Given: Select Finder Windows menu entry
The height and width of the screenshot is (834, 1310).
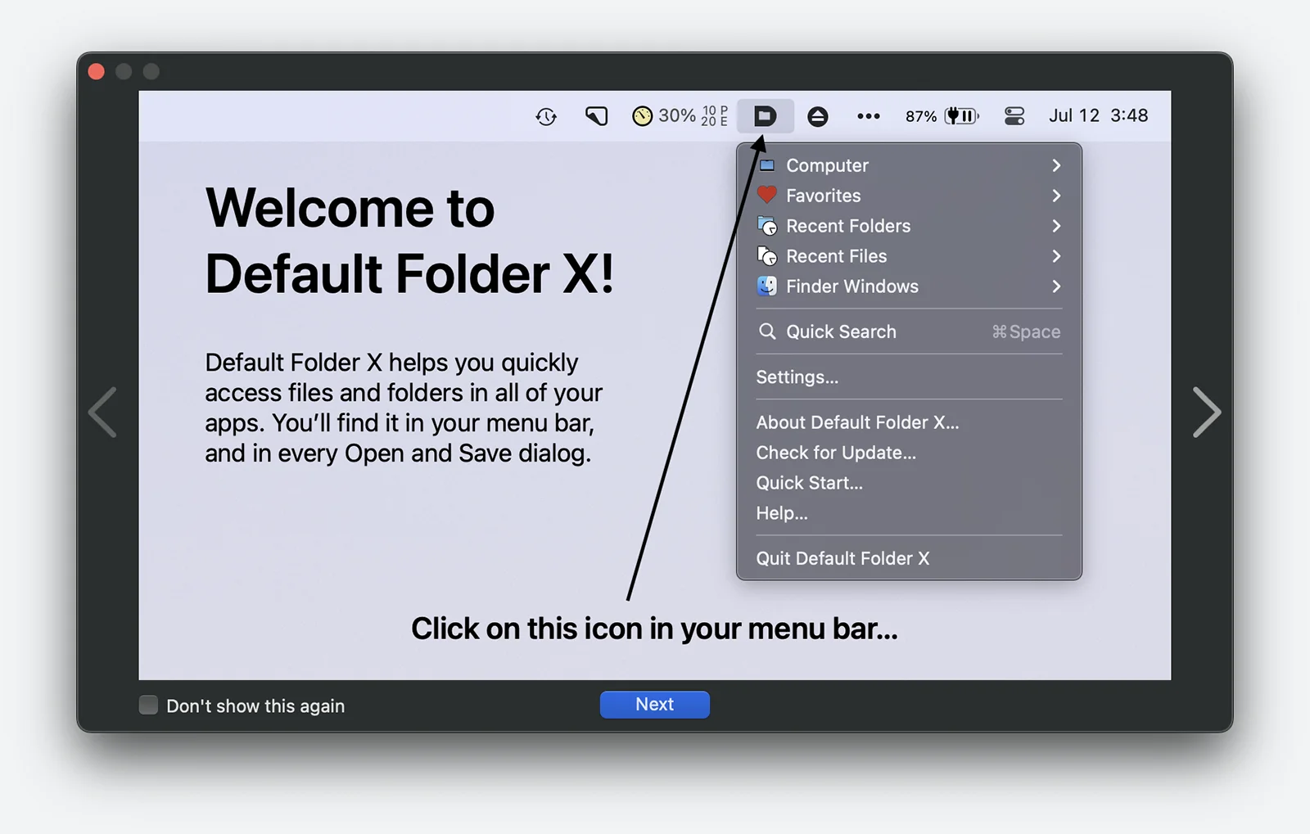Looking at the screenshot, I should [x=909, y=286].
